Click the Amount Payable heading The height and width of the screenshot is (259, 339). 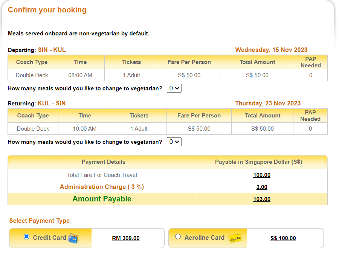102,199
